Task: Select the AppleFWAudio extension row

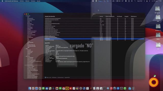Action: [94, 21]
